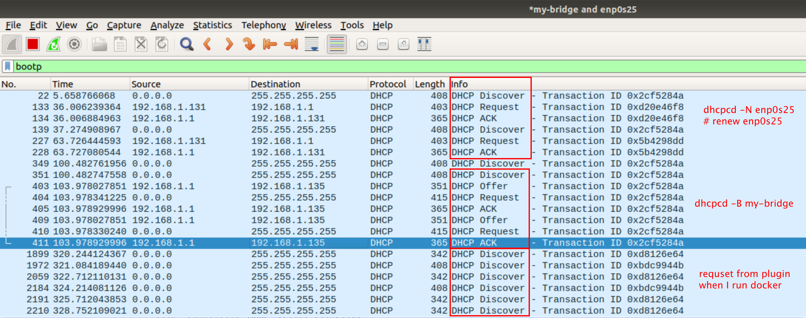This screenshot has width=806, height=318.
Task: Reset text to normal size
Action: 404,44
